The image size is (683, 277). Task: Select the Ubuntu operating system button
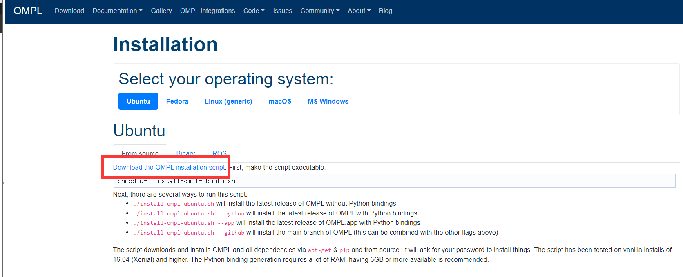click(138, 101)
